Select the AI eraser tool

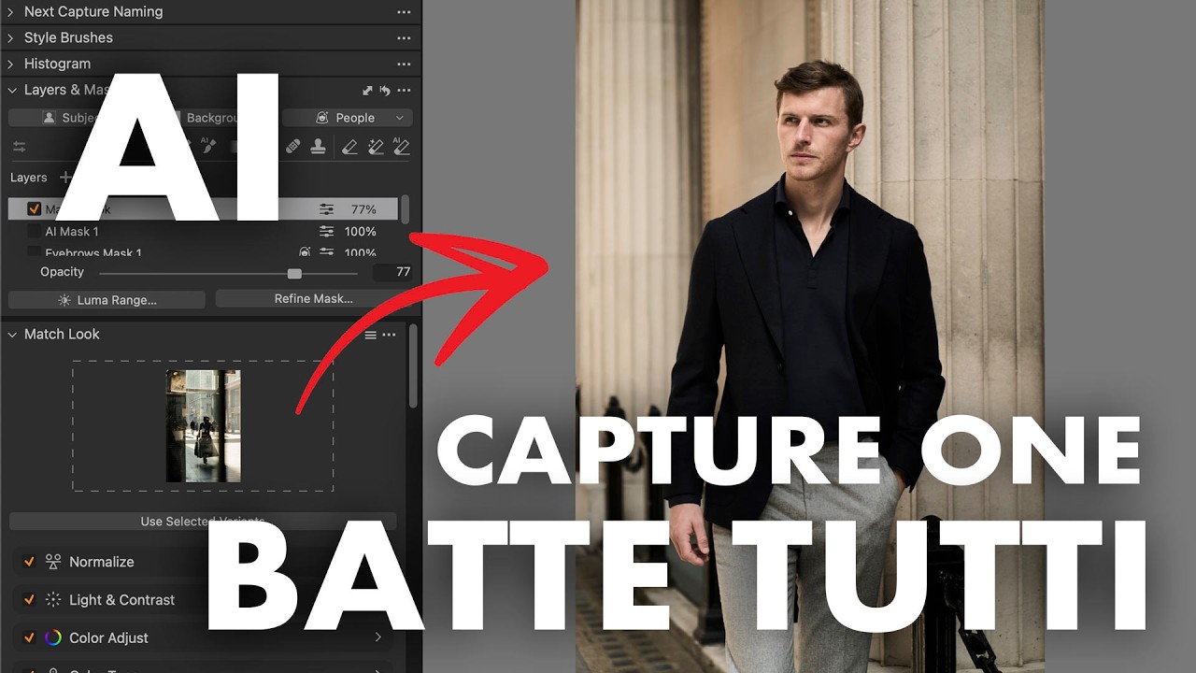(402, 146)
